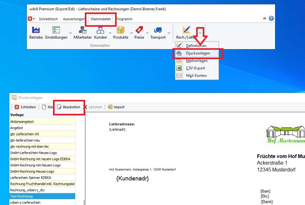Expand the dropdown arrow next to Preise
This screenshot has height=205, width=305.
pyautogui.click(x=147, y=33)
